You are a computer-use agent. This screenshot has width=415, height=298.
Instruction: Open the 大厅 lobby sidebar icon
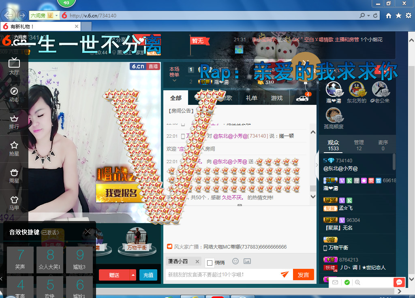click(14, 66)
